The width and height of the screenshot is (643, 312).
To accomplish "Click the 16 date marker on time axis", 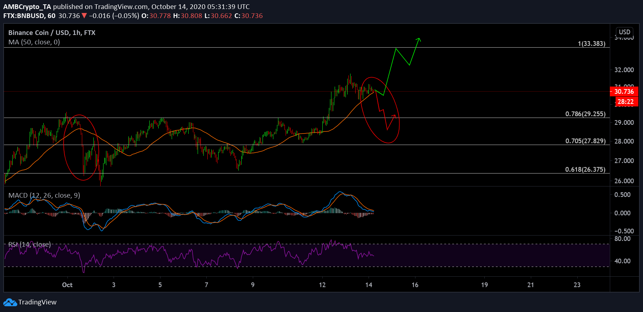I will tap(415, 285).
